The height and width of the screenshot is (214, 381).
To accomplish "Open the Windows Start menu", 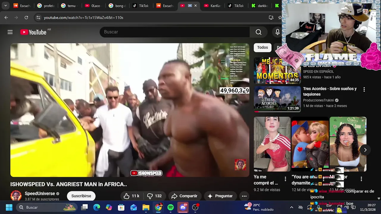I will (9, 207).
